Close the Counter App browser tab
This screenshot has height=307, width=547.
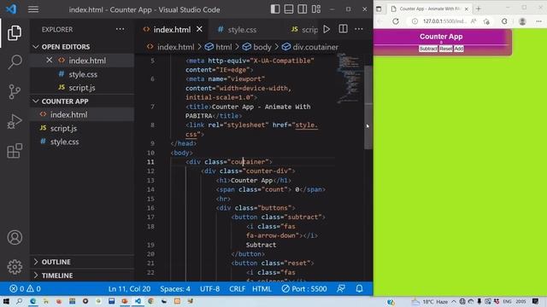467,9
